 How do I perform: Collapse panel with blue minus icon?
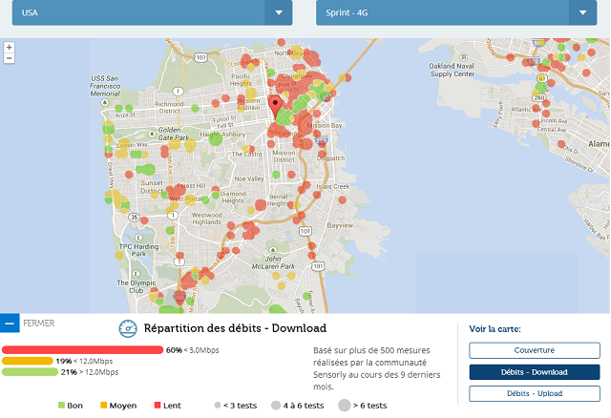pos(10,324)
